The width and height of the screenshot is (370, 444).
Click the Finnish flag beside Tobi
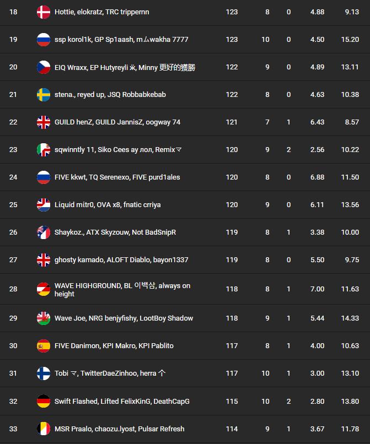coord(43,373)
